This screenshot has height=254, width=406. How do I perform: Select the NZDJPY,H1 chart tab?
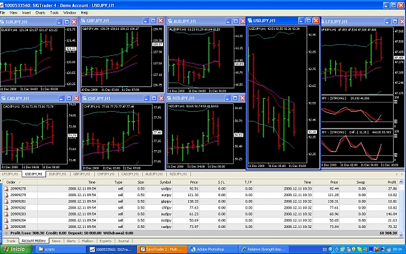pyautogui.click(x=178, y=174)
